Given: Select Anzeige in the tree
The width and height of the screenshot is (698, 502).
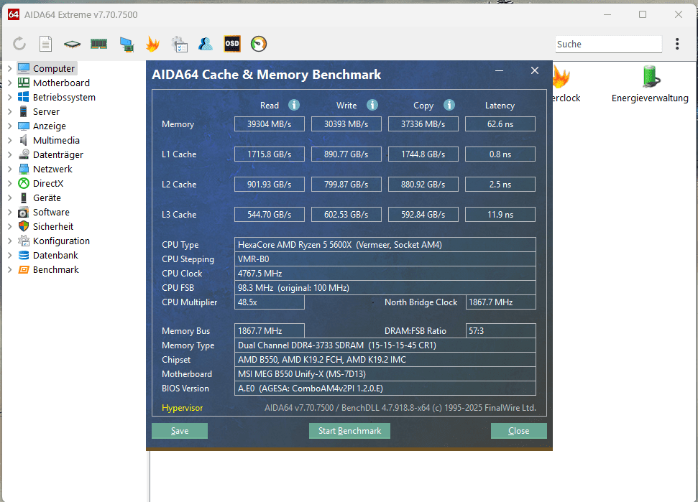Looking at the screenshot, I should pyautogui.click(x=49, y=126).
